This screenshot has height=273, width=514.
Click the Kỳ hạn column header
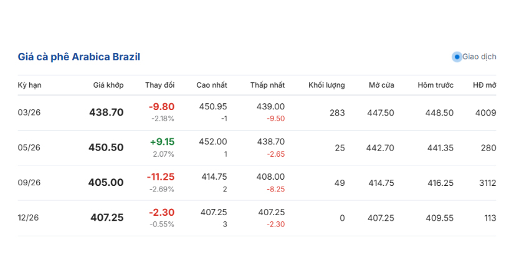click(x=29, y=85)
